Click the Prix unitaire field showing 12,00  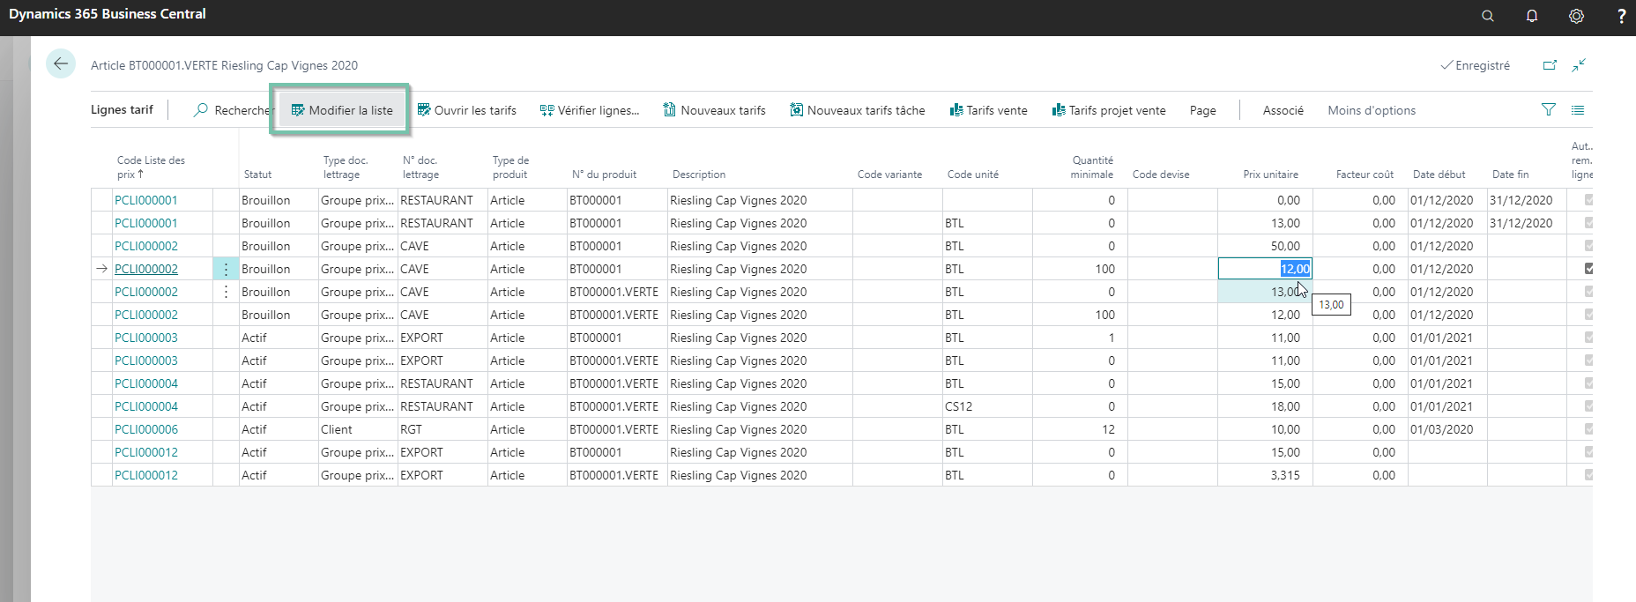1265,269
